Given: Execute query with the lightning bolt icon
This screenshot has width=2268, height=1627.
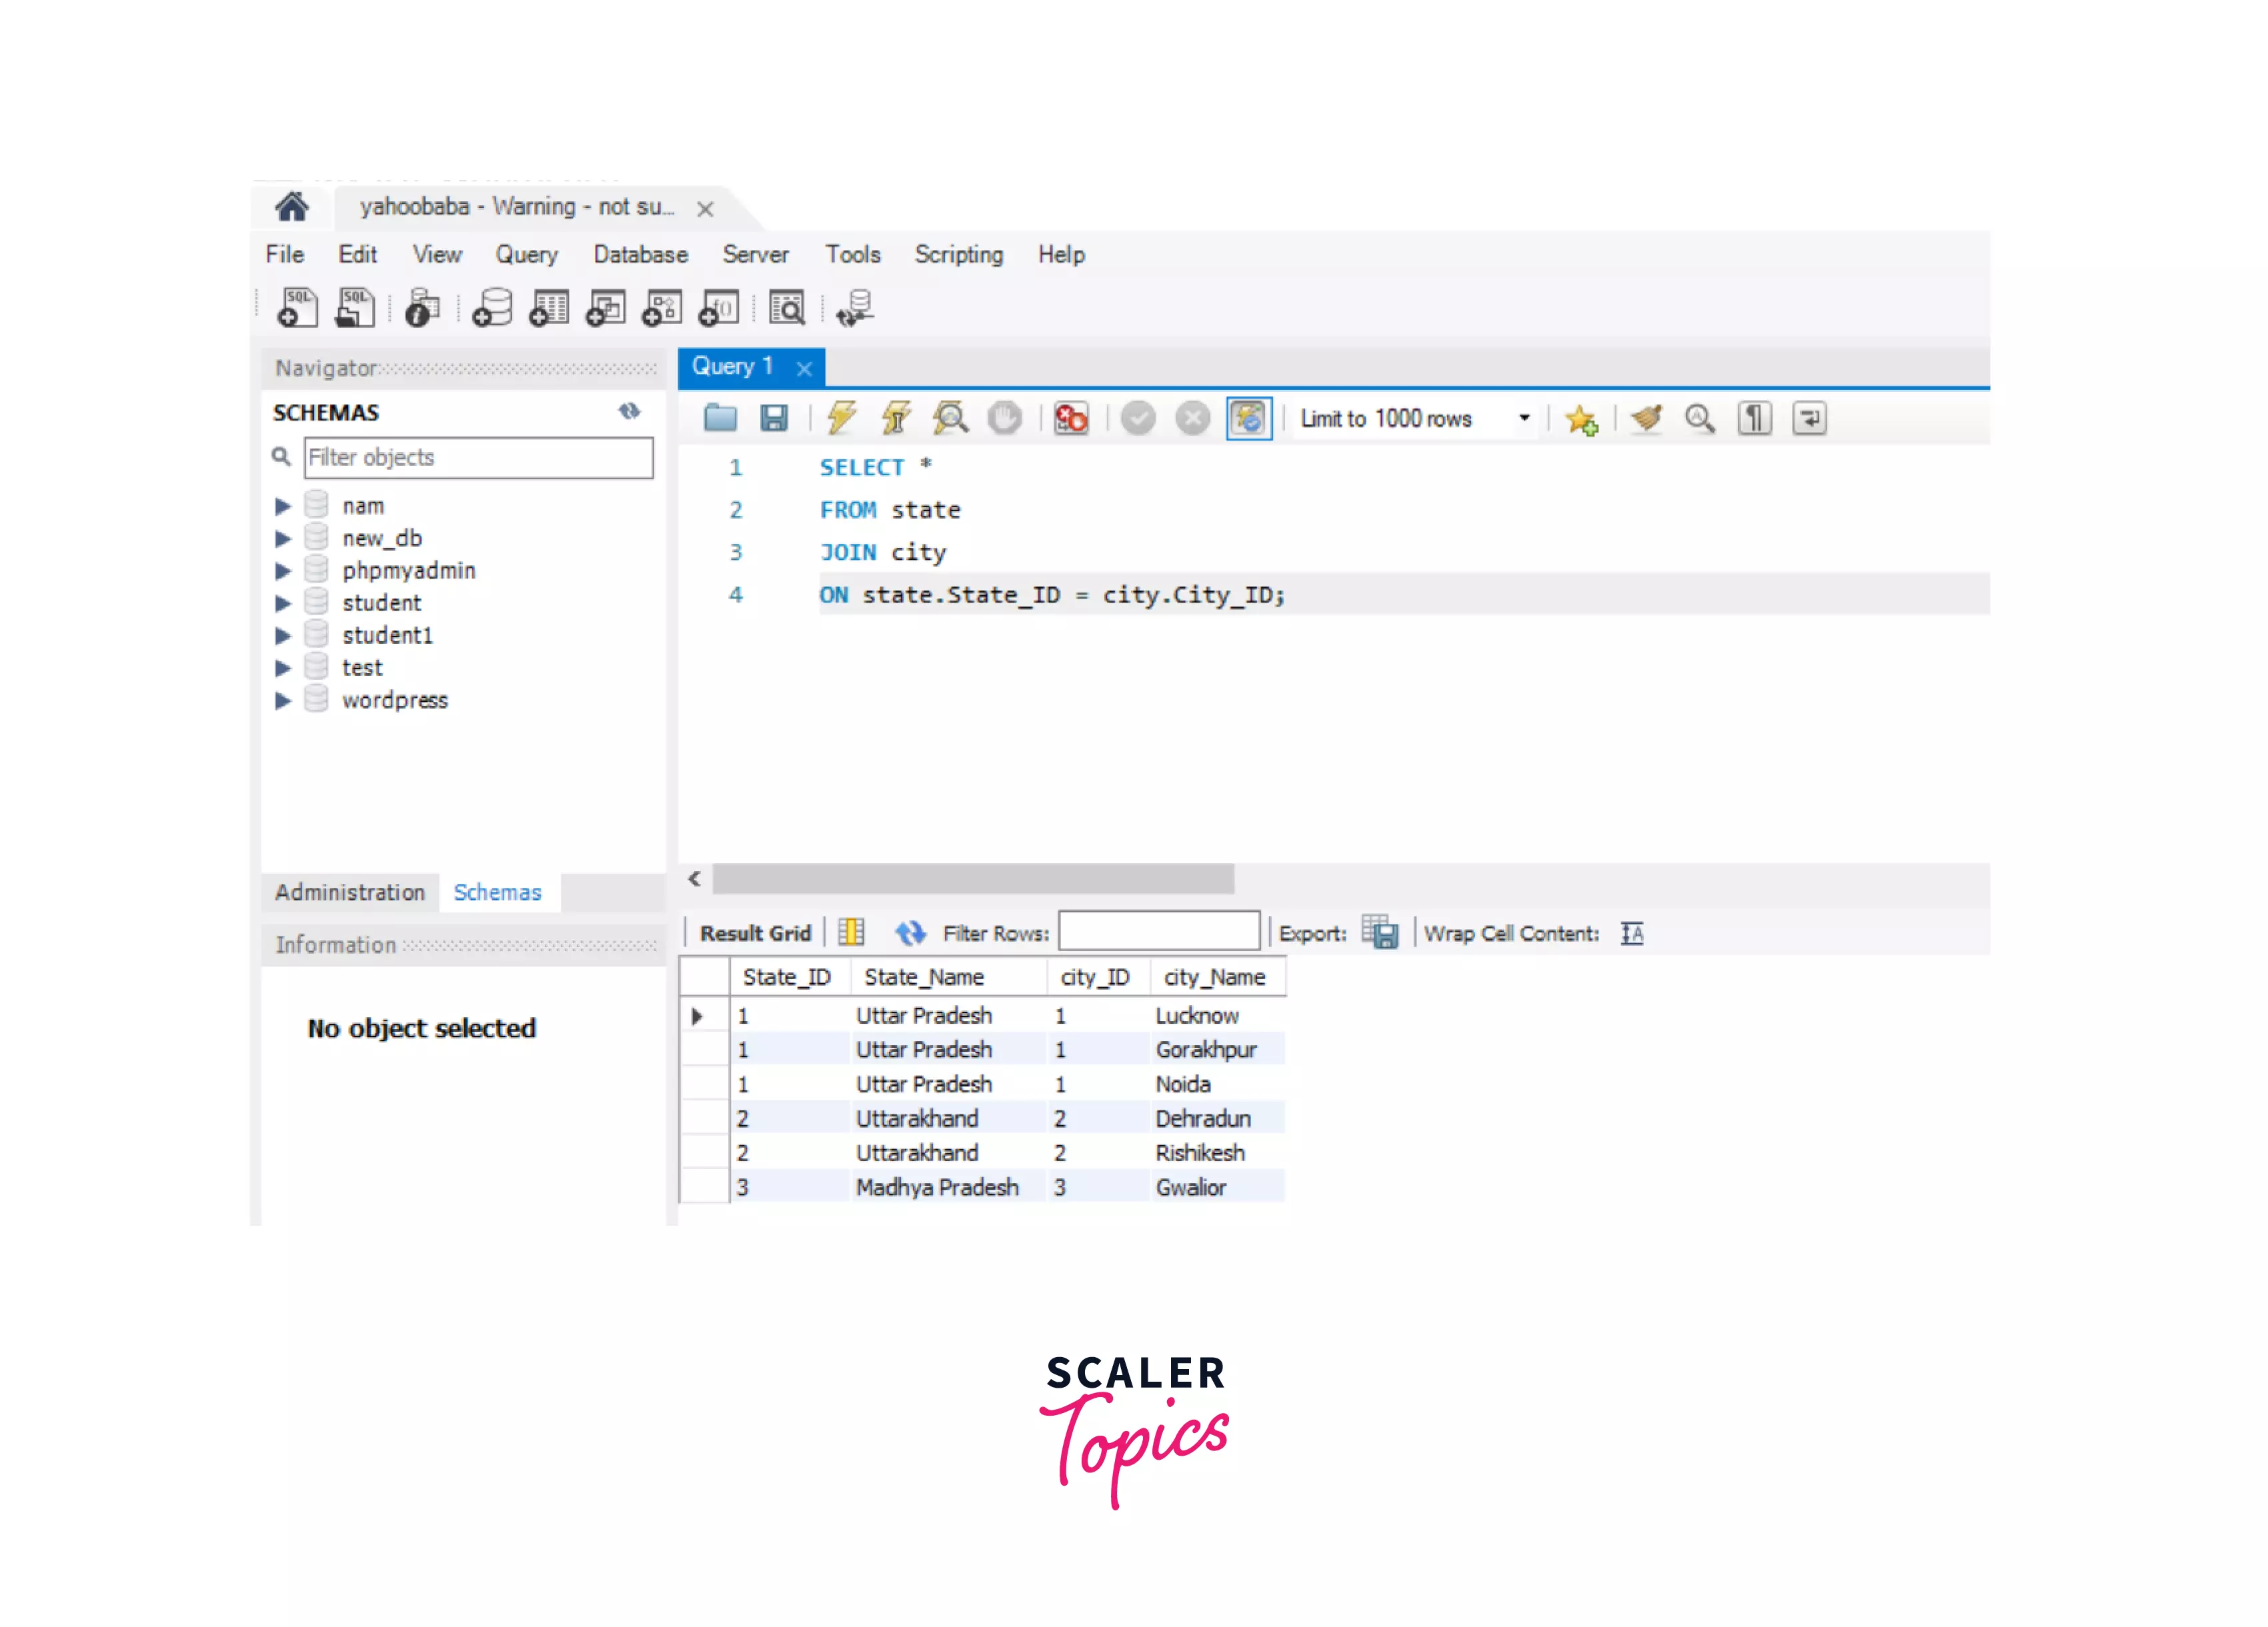Looking at the screenshot, I should tap(841, 418).
